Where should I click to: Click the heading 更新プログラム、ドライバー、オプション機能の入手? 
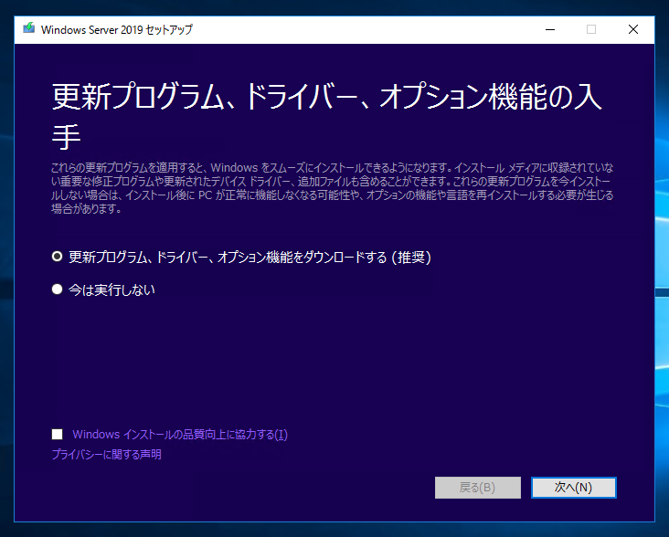[x=326, y=115]
